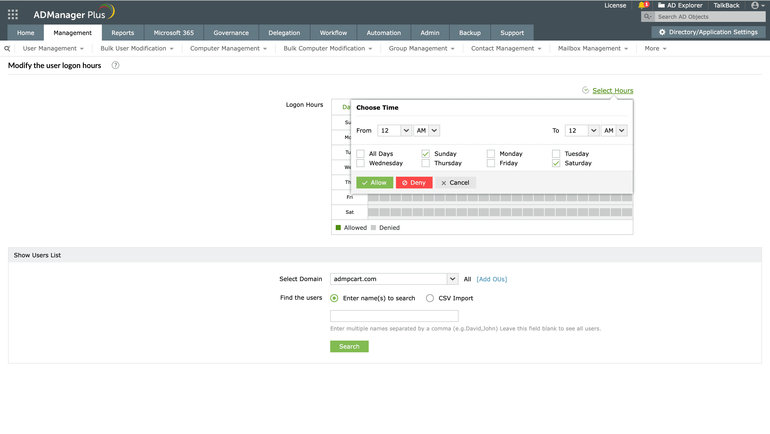This screenshot has width=770, height=434.
Task: Open the License link
Action: [615, 5]
